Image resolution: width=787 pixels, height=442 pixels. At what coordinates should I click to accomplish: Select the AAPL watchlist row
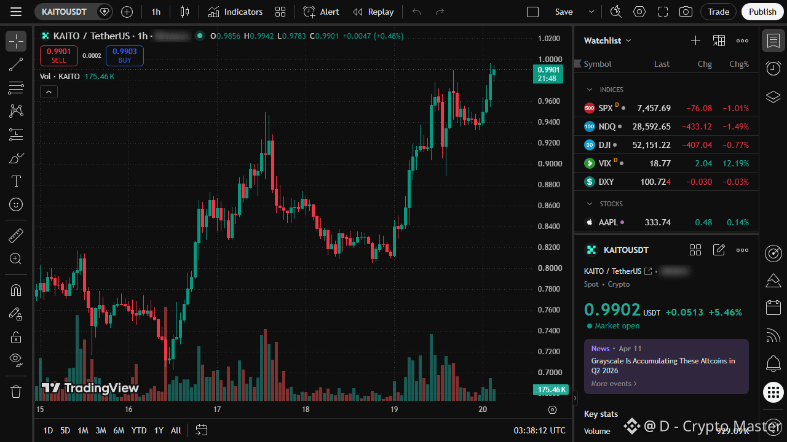click(x=666, y=222)
